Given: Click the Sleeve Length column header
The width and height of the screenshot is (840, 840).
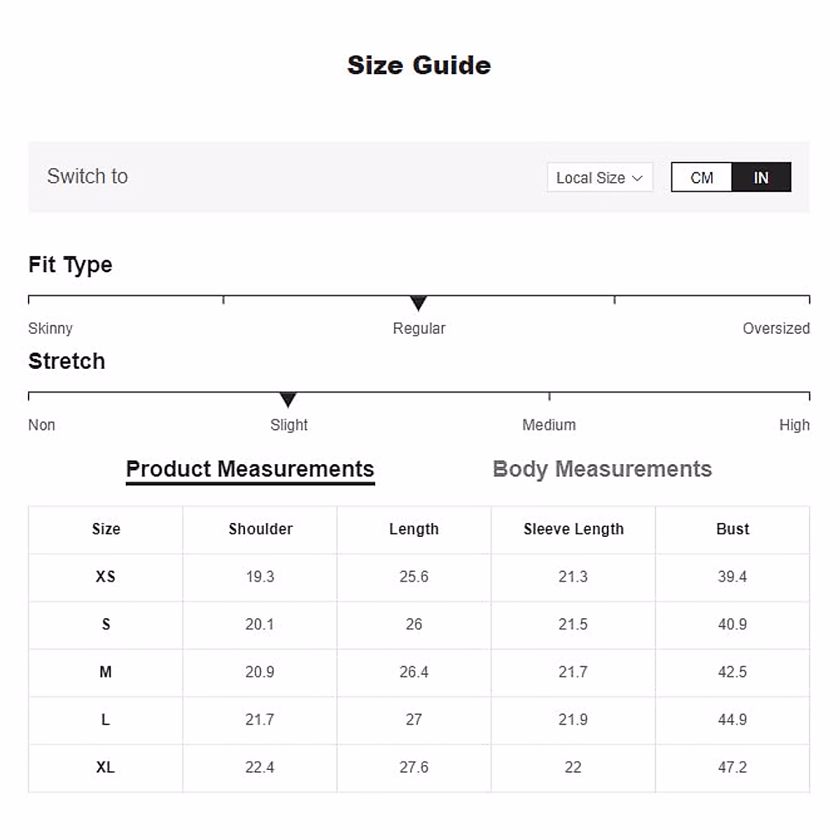Looking at the screenshot, I should (x=573, y=529).
